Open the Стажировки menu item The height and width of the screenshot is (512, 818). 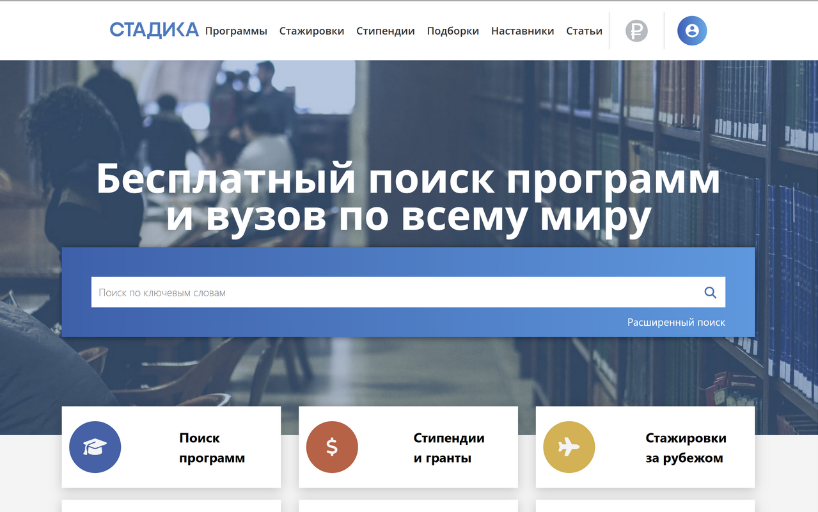(311, 31)
